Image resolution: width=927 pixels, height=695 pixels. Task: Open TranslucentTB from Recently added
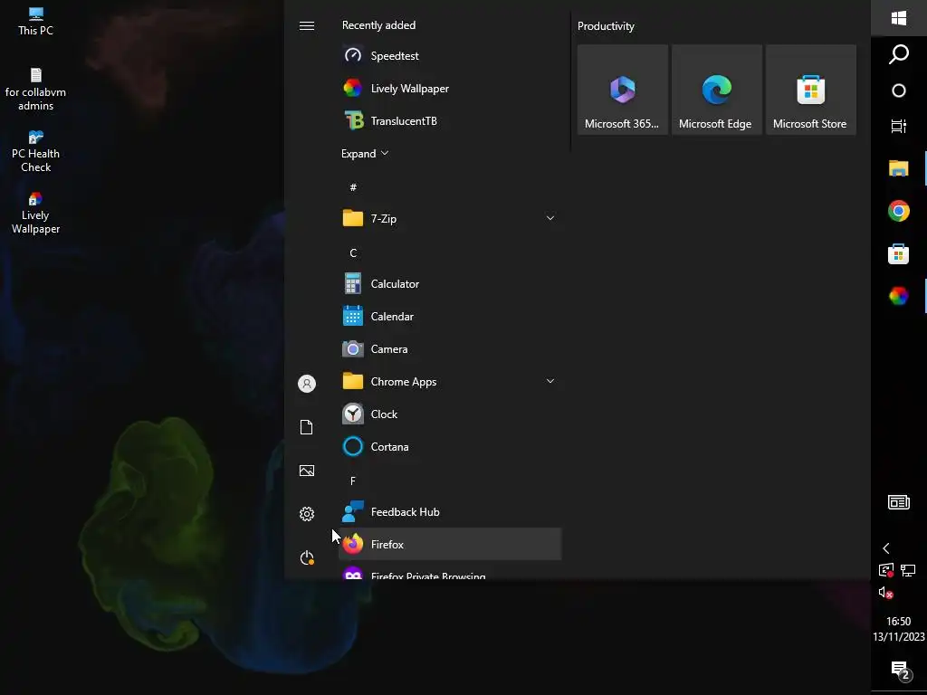449,120
